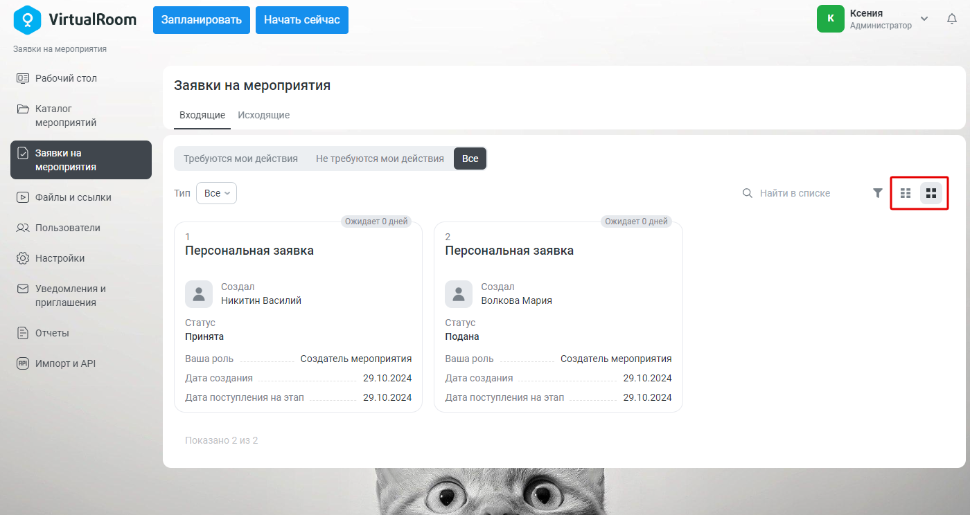Screen dimensions: 970x515
Task: Click the Пользователи people icon
Action: coord(23,228)
